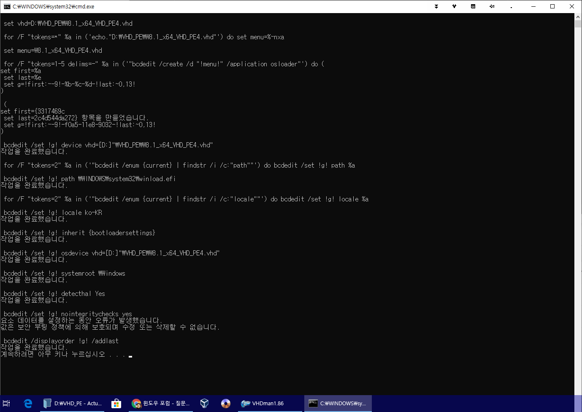The image size is (582, 412).
Task: Click the 'bcdedit /set !g! device vhd=' line
Action: pos(108,145)
